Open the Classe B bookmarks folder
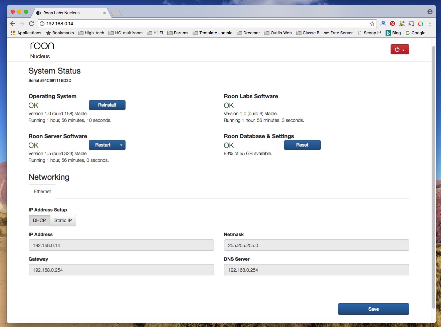 click(x=308, y=33)
